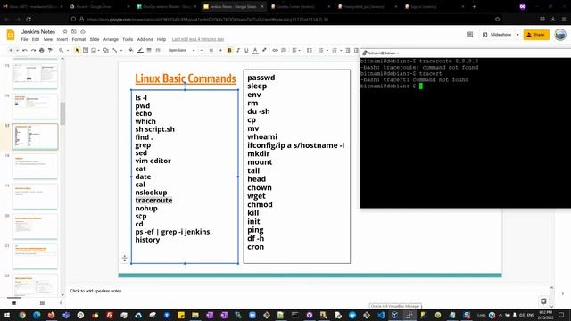The image size is (571, 321).
Task: Open the File menu
Action: tap(24, 39)
